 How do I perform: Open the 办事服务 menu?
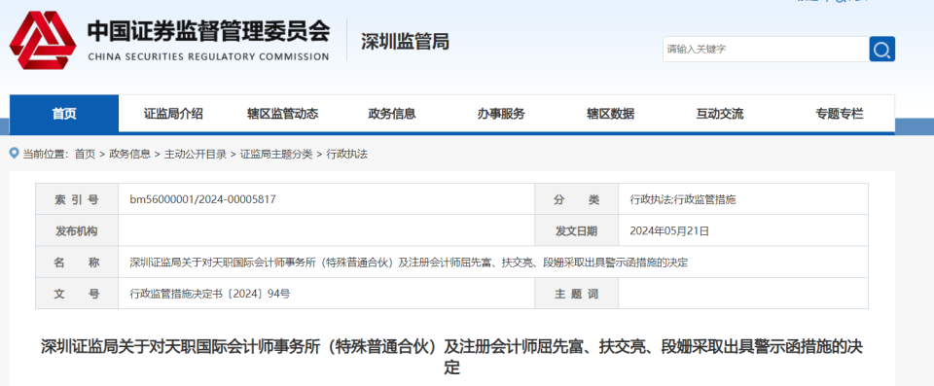coord(501,114)
